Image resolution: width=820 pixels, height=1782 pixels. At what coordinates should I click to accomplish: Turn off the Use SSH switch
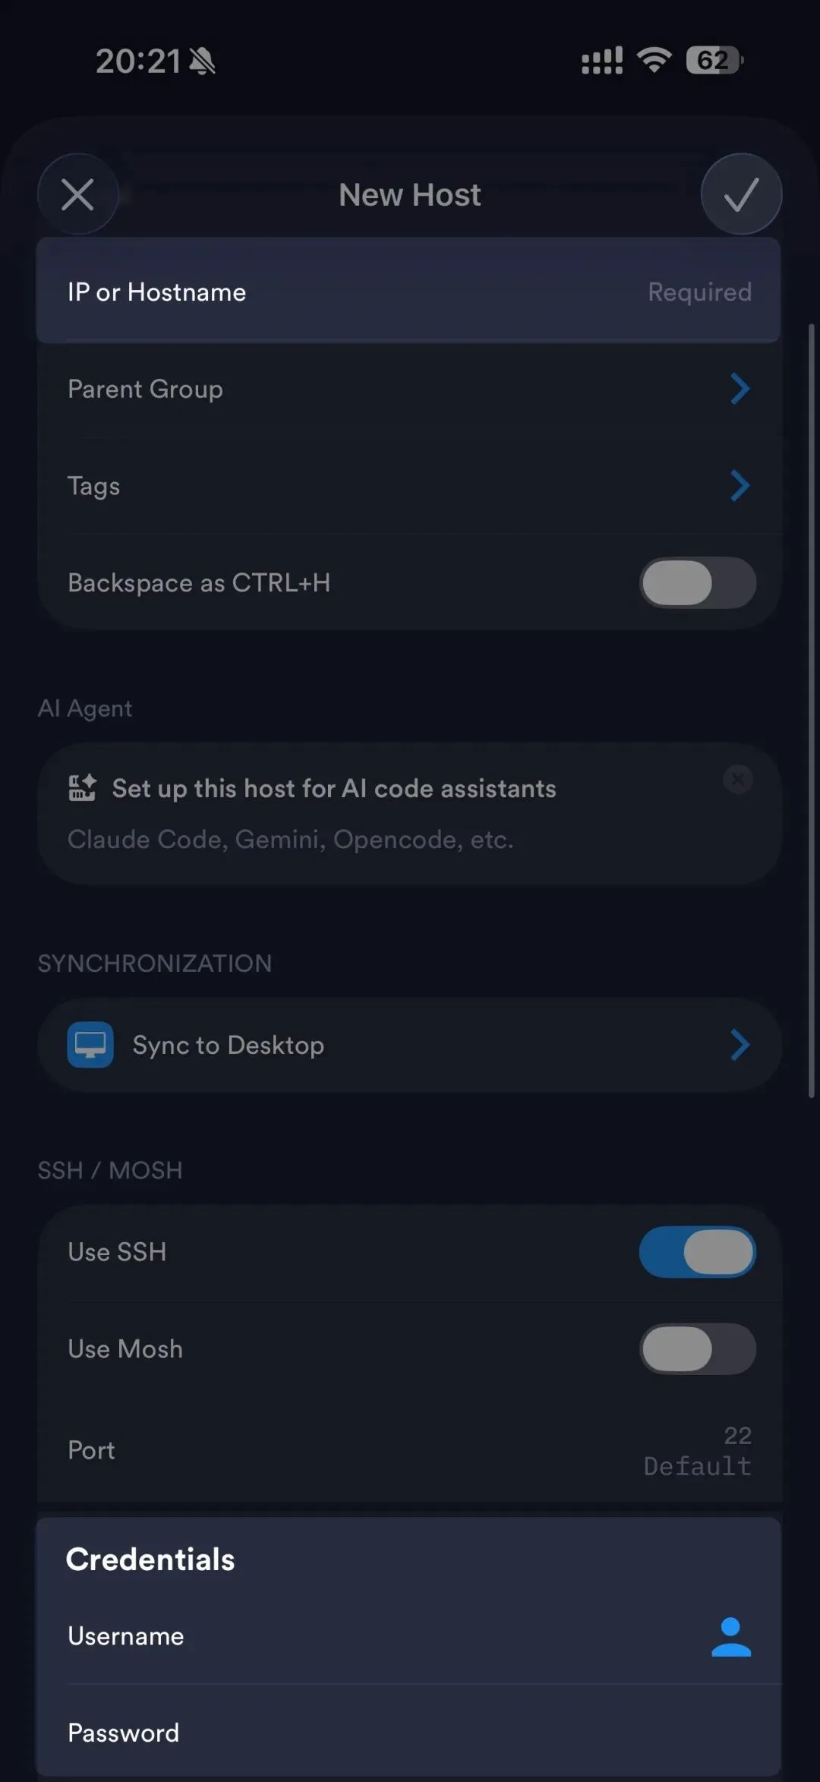pos(697,1252)
